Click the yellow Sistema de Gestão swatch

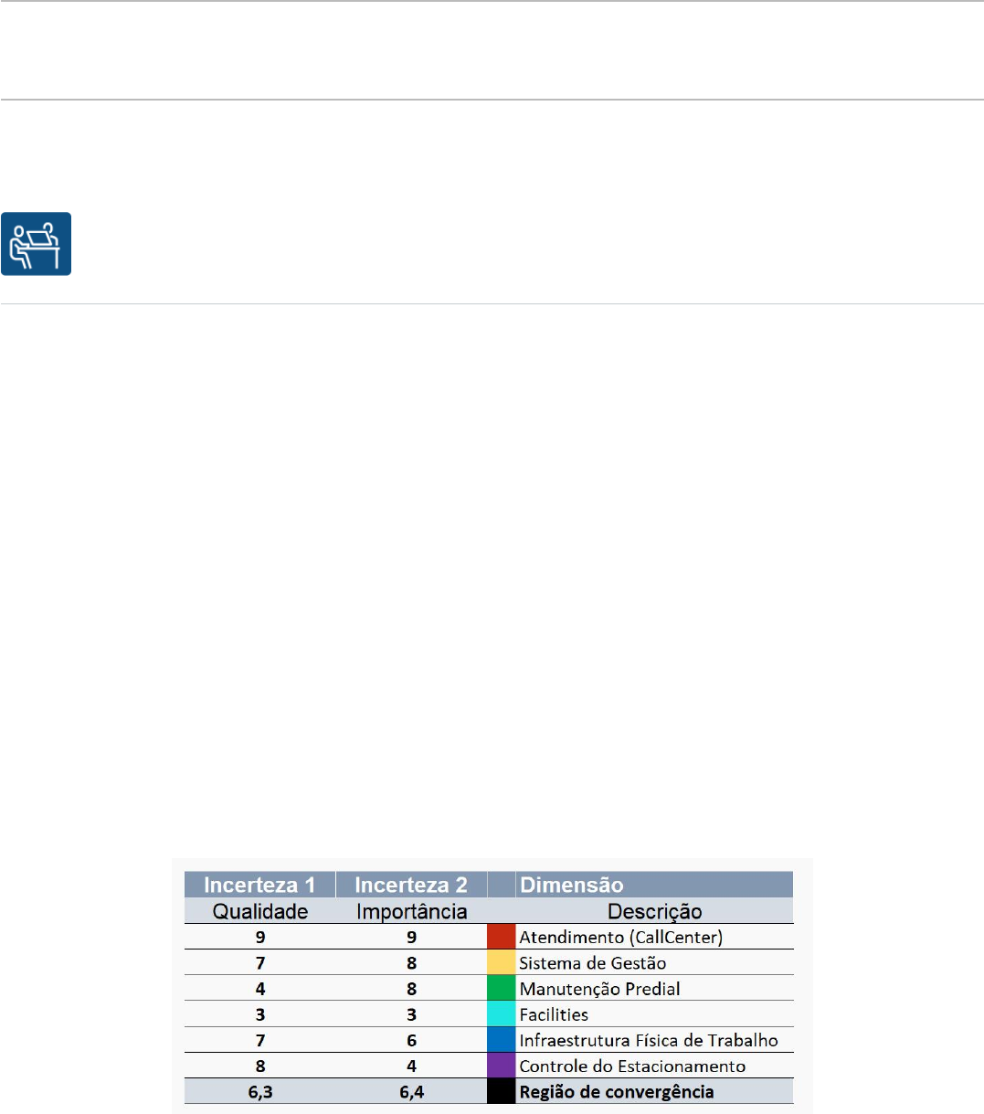(x=501, y=962)
